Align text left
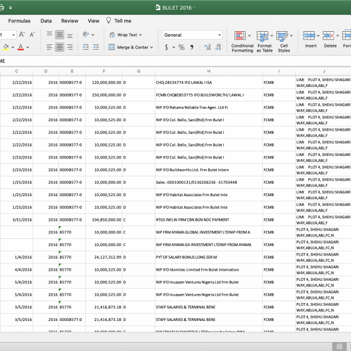This screenshot has width=351, height=351. coord(49,47)
